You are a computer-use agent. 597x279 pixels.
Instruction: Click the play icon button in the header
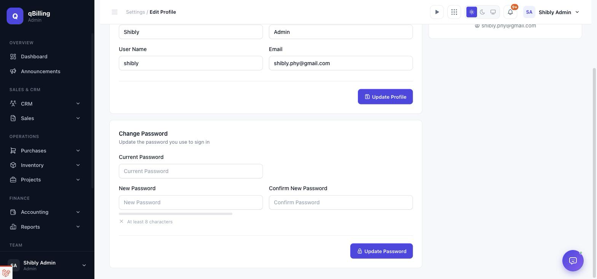pyautogui.click(x=437, y=12)
